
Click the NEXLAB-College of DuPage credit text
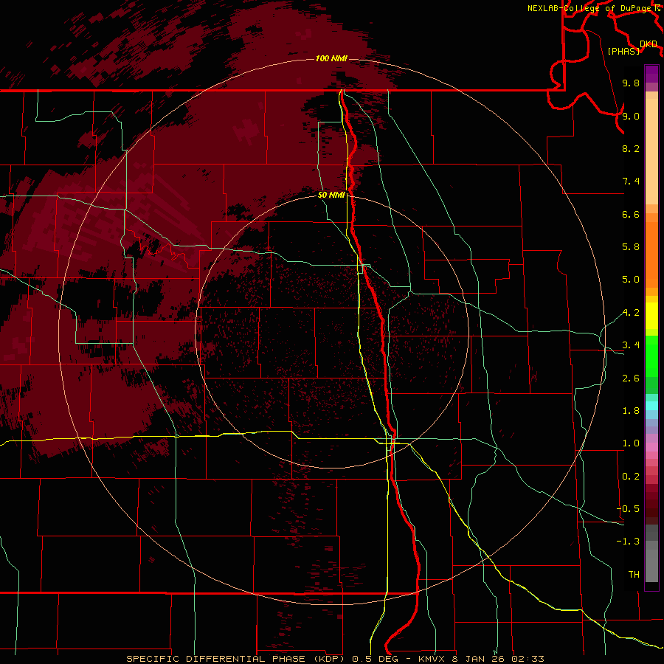pos(589,8)
